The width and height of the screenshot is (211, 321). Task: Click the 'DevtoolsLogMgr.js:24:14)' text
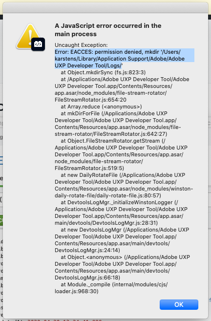87,250
